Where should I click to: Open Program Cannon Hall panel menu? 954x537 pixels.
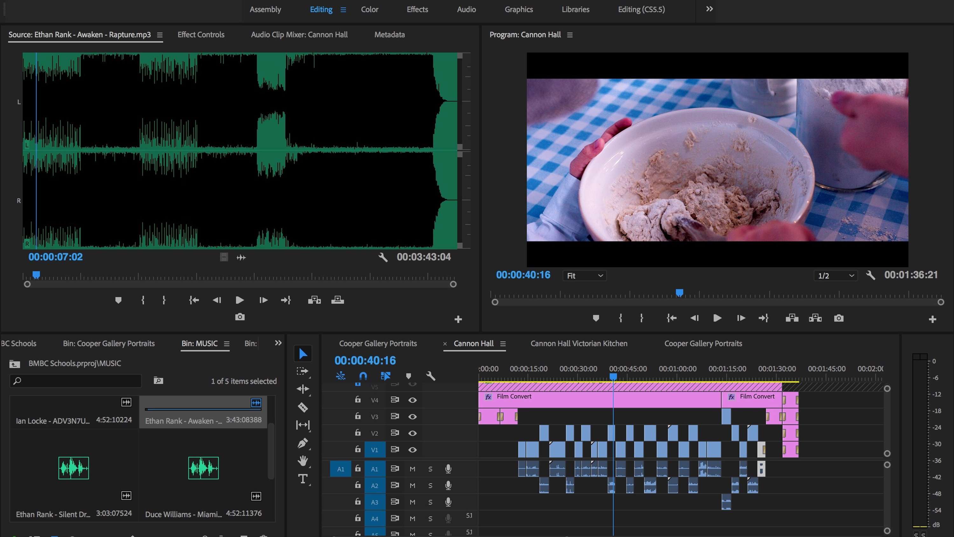[570, 35]
